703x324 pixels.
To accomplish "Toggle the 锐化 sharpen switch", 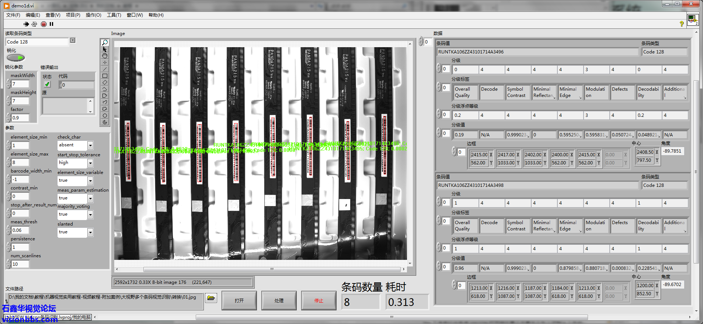I will (x=16, y=58).
